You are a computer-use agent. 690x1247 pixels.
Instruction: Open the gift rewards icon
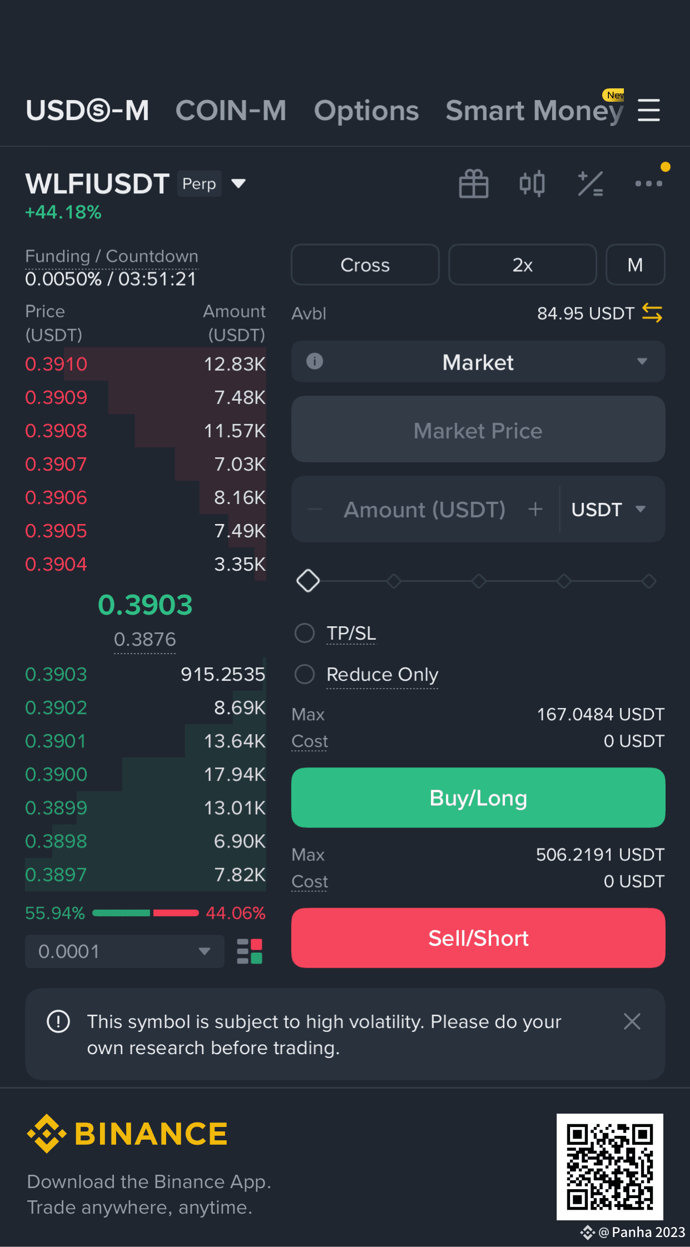tap(473, 183)
